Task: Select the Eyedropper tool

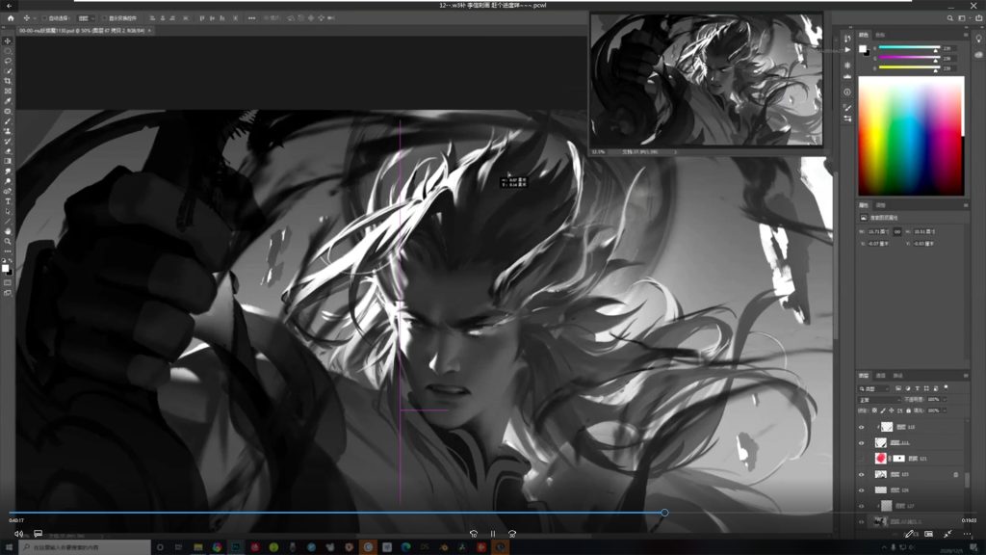Action: pyautogui.click(x=8, y=101)
